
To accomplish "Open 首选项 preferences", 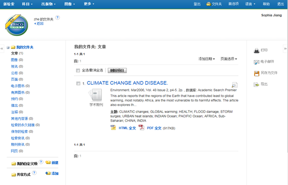I will (233, 3).
